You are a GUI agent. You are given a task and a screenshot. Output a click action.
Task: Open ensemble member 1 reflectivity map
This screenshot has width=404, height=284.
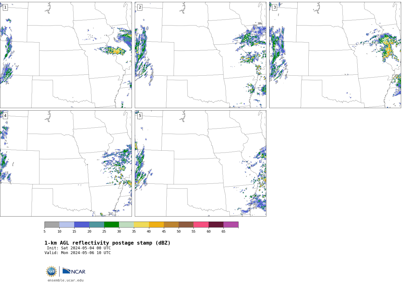66,55
